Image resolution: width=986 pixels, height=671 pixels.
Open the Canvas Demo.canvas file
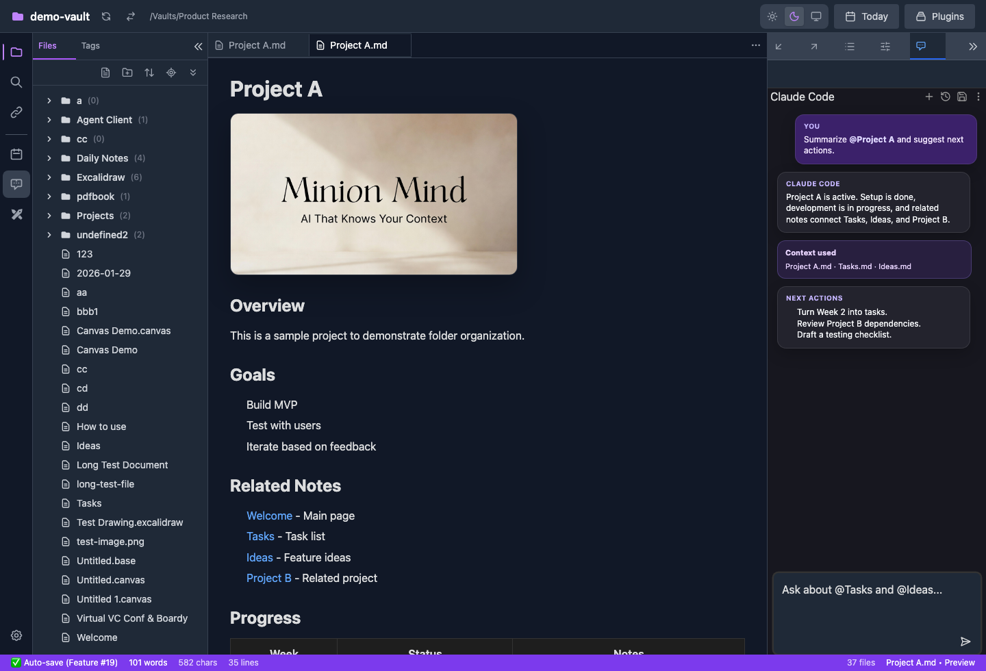(x=123, y=331)
